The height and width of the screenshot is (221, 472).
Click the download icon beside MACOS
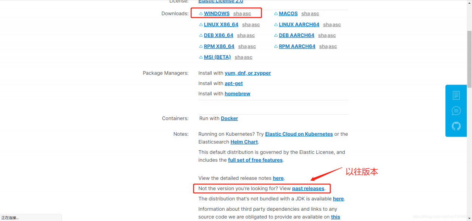(276, 14)
